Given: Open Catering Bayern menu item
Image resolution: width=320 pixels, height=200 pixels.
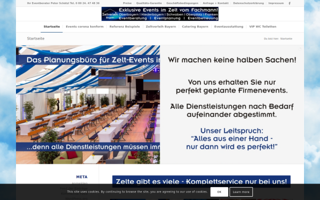Looking at the screenshot, I should point(195,27).
